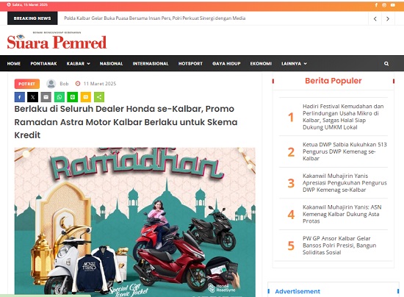Share article via Line icon
This screenshot has width=404, height=297.
pyautogui.click(x=73, y=97)
